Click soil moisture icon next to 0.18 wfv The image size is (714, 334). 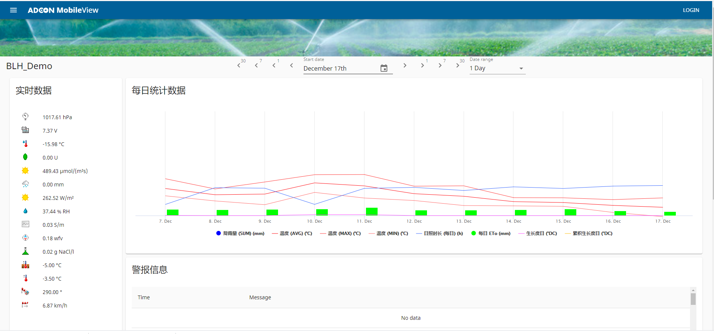pos(25,238)
